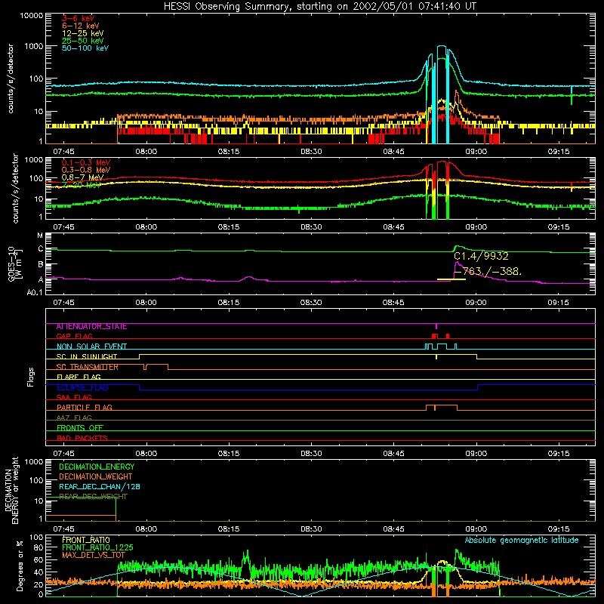
Task: Click the FRONT_RATIO_1225 legend label
Action: tap(97, 547)
